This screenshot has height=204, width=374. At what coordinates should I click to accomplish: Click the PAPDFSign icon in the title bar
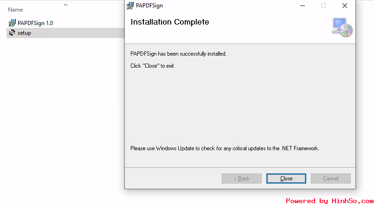point(130,6)
